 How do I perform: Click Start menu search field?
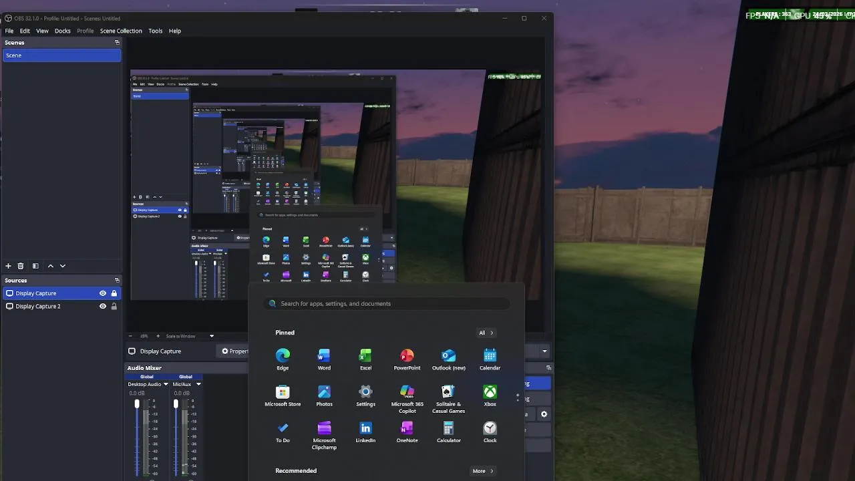(386, 303)
